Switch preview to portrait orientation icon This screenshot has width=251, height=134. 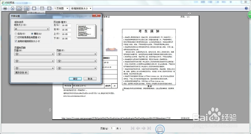[x=13, y=9]
